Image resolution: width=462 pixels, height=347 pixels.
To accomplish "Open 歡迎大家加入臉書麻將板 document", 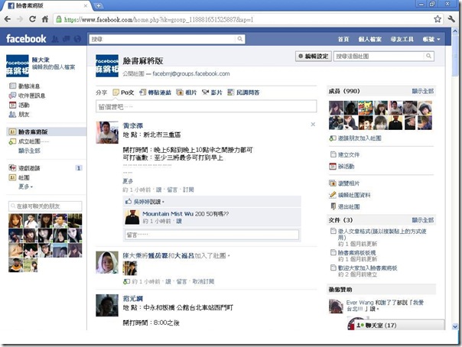I will click(367, 268).
